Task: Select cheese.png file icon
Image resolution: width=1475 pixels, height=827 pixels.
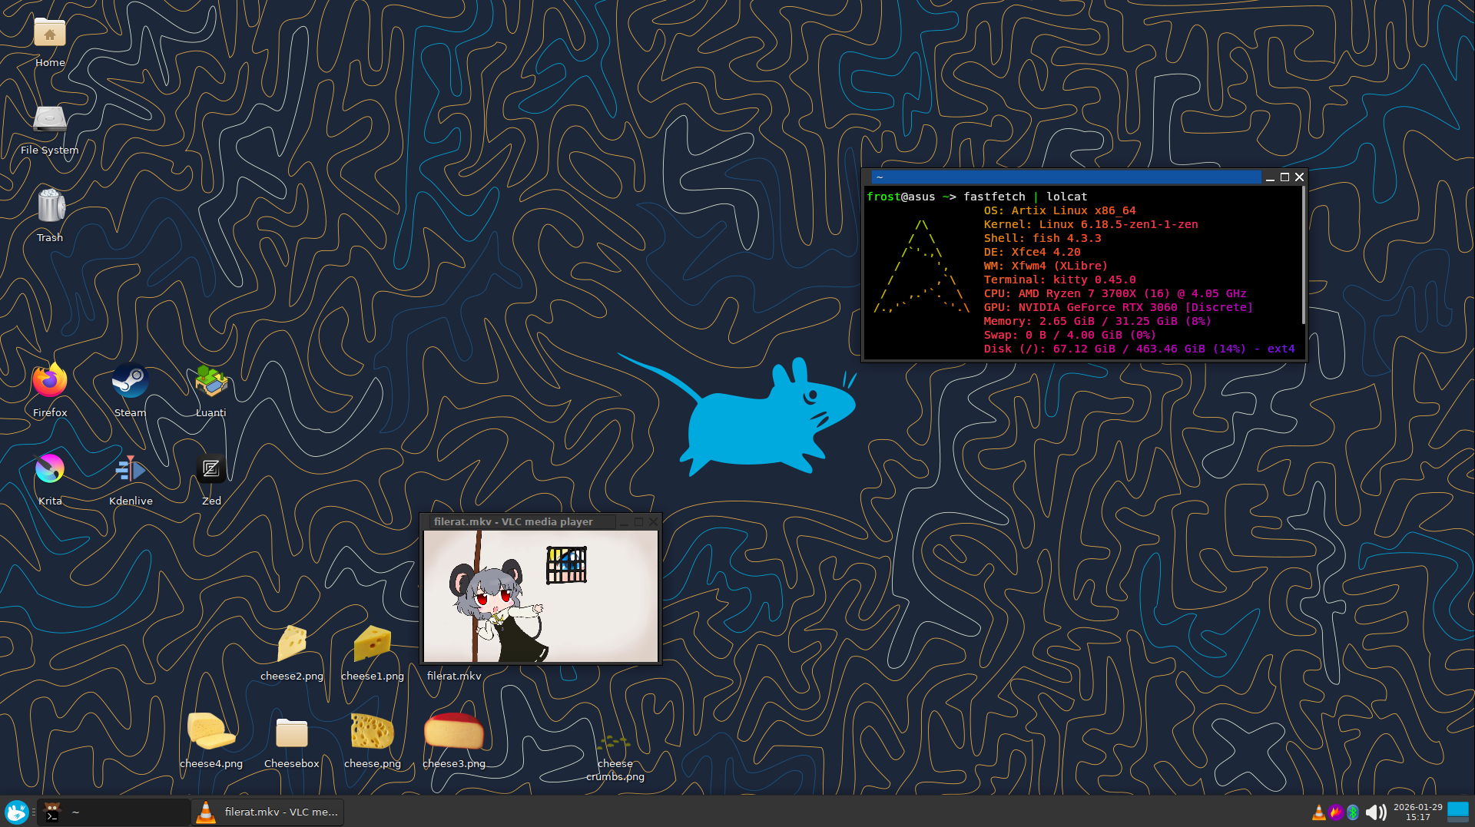Action: (x=373, y=731)
